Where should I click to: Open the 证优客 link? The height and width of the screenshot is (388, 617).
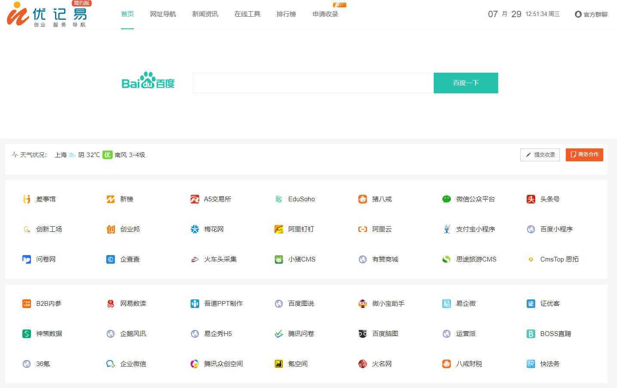pos(550,304)
